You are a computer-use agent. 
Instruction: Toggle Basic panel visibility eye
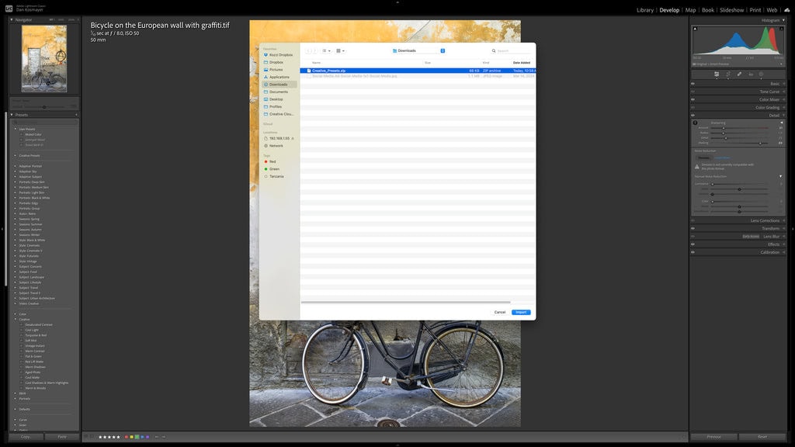click(693, 84)
